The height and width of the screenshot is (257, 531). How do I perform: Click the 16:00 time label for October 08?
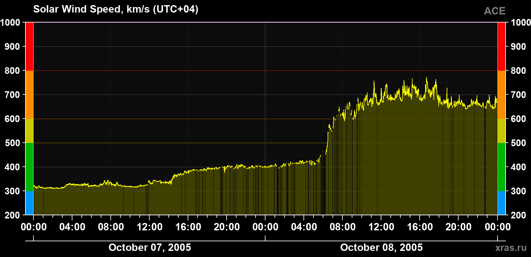coord(420,227)
